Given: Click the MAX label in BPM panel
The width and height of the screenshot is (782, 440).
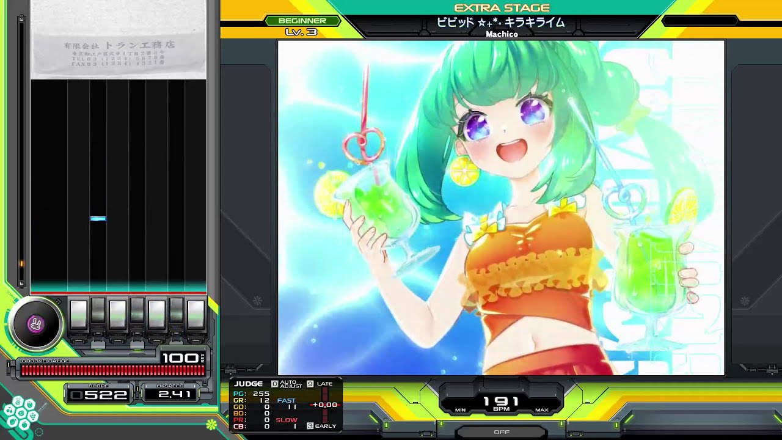Looking at the screenshot, I should [x=541, y=410].
